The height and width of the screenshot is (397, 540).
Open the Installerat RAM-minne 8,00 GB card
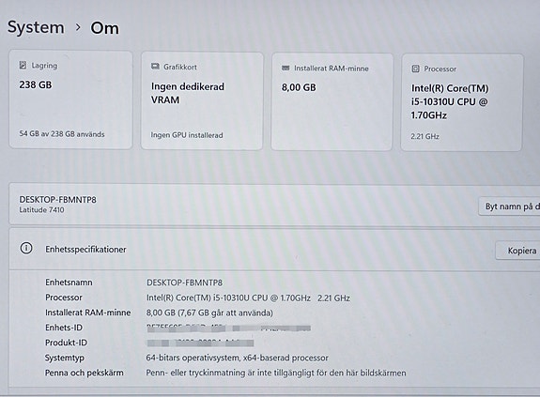click(x=332, y=101)
